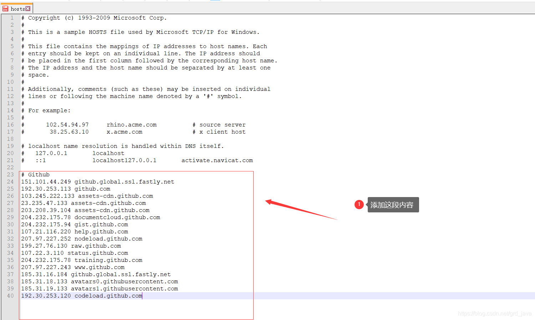Screen dimensions: 535x320
Task: Click '107.22.3.110 status.github.com' line
Action: pyautogui.click(x=75, y=253)
